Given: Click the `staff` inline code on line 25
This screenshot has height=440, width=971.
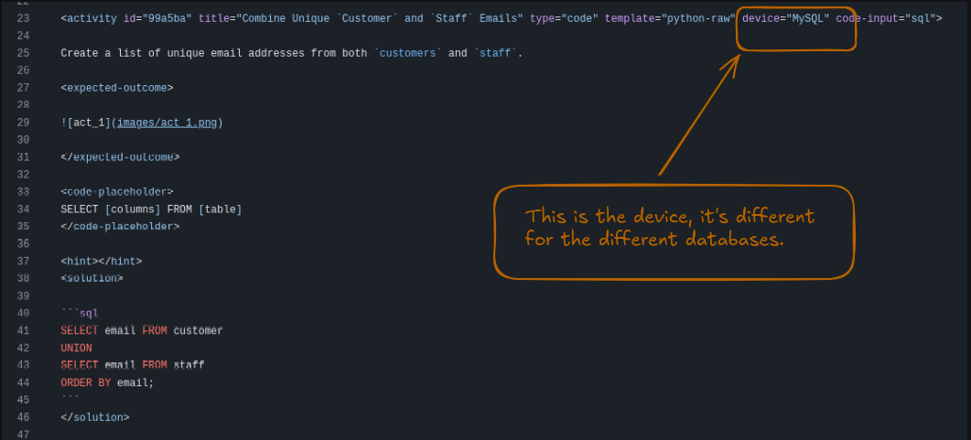Looking at the screenshot, I should pyautogui.click(x=495, y=53).
